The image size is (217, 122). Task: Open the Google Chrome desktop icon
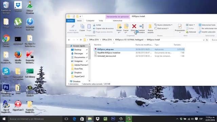[x=6, y=41]
